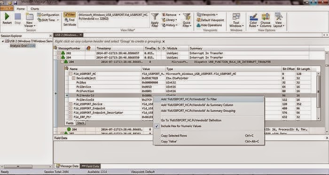Expand the Fid_USBPORT_Endpoint_Descriptor field node

70,113
